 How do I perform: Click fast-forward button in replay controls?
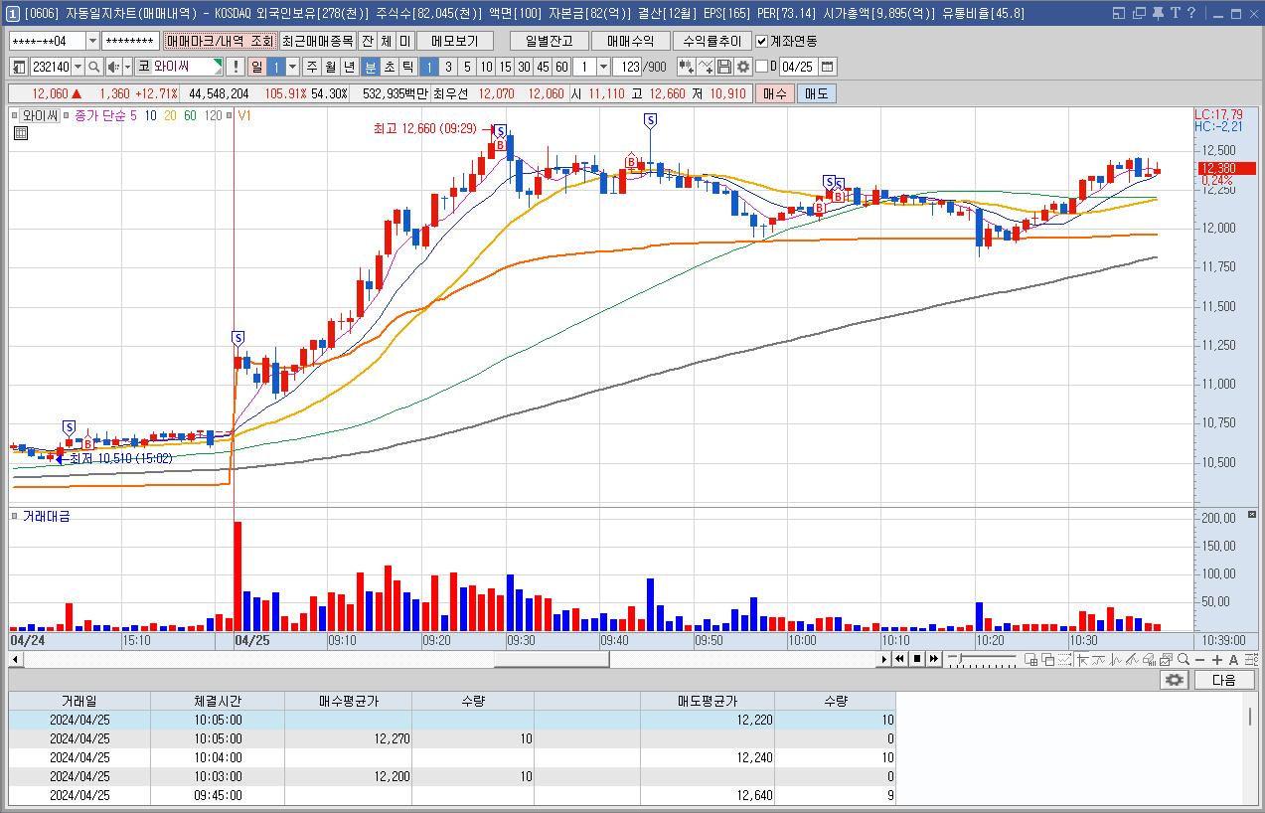click(x=934, y=659)
